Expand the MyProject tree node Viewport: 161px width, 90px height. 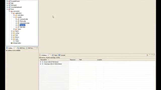tap(7, 5)
